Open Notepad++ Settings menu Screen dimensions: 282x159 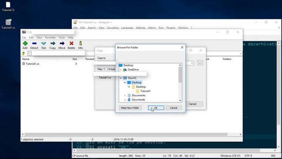pyautogui.click(x=141, y=27)
